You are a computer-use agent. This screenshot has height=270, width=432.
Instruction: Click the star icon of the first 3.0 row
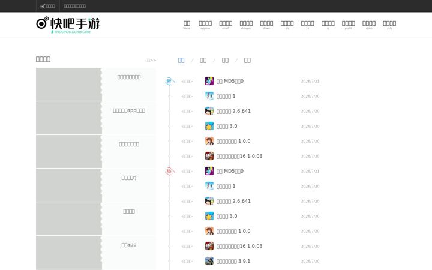coord(209,126)
